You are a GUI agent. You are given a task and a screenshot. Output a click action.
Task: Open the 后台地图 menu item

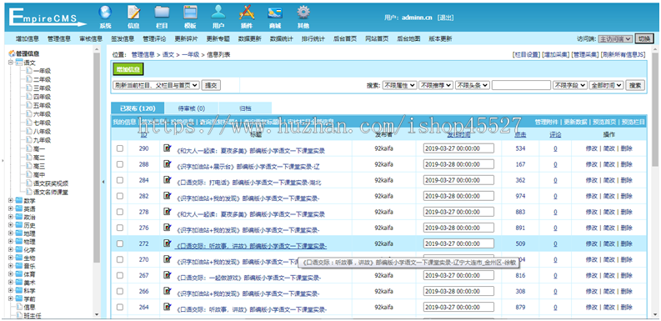coord(408,39)
